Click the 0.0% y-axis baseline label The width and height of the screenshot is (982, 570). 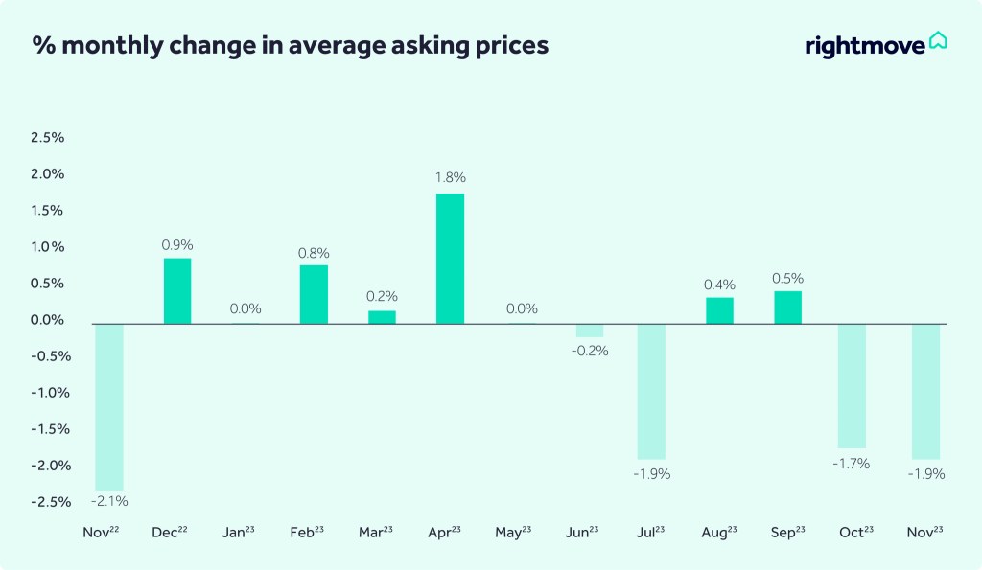point(48,320)
